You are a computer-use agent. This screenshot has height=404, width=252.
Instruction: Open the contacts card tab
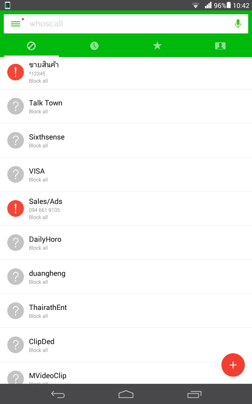point(220,46)
